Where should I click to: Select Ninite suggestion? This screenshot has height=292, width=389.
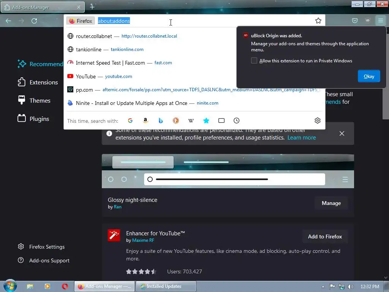194,103
